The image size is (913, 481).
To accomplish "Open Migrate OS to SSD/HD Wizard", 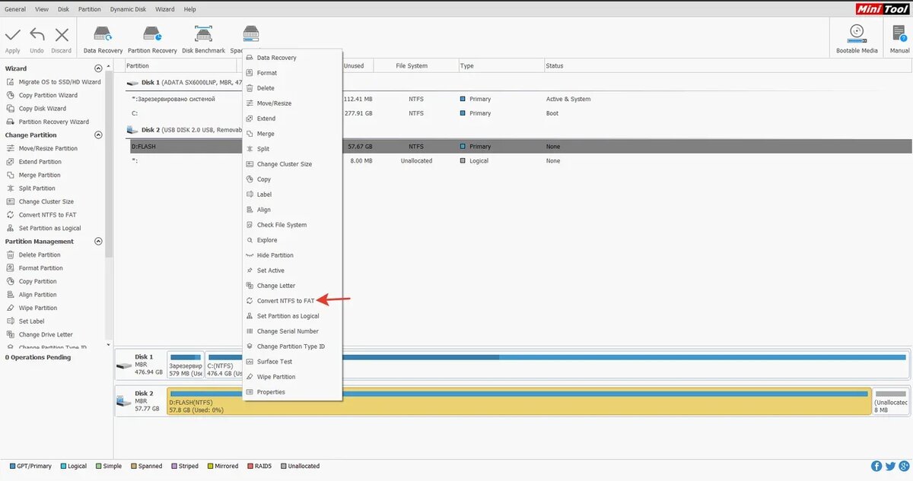I will click(x=53, y=82).
